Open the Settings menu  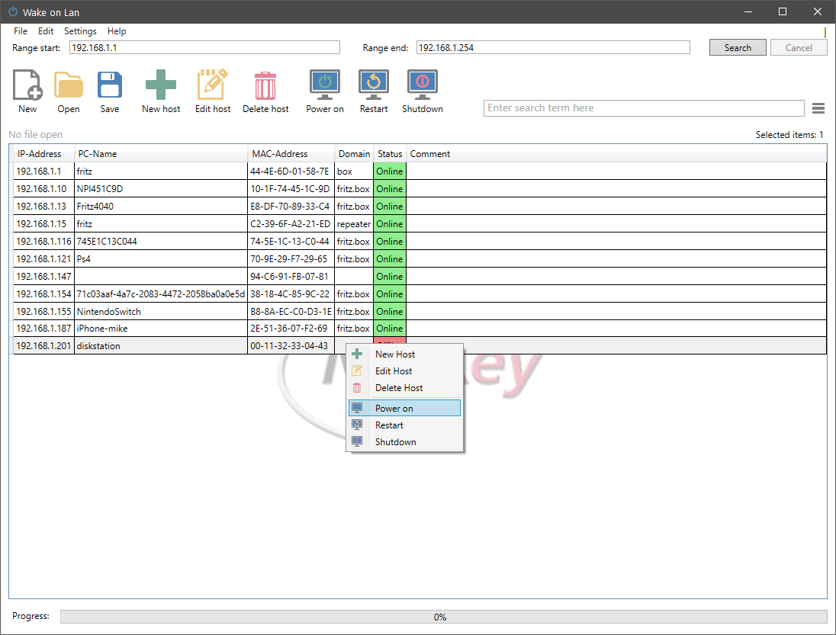pos(80,31)
